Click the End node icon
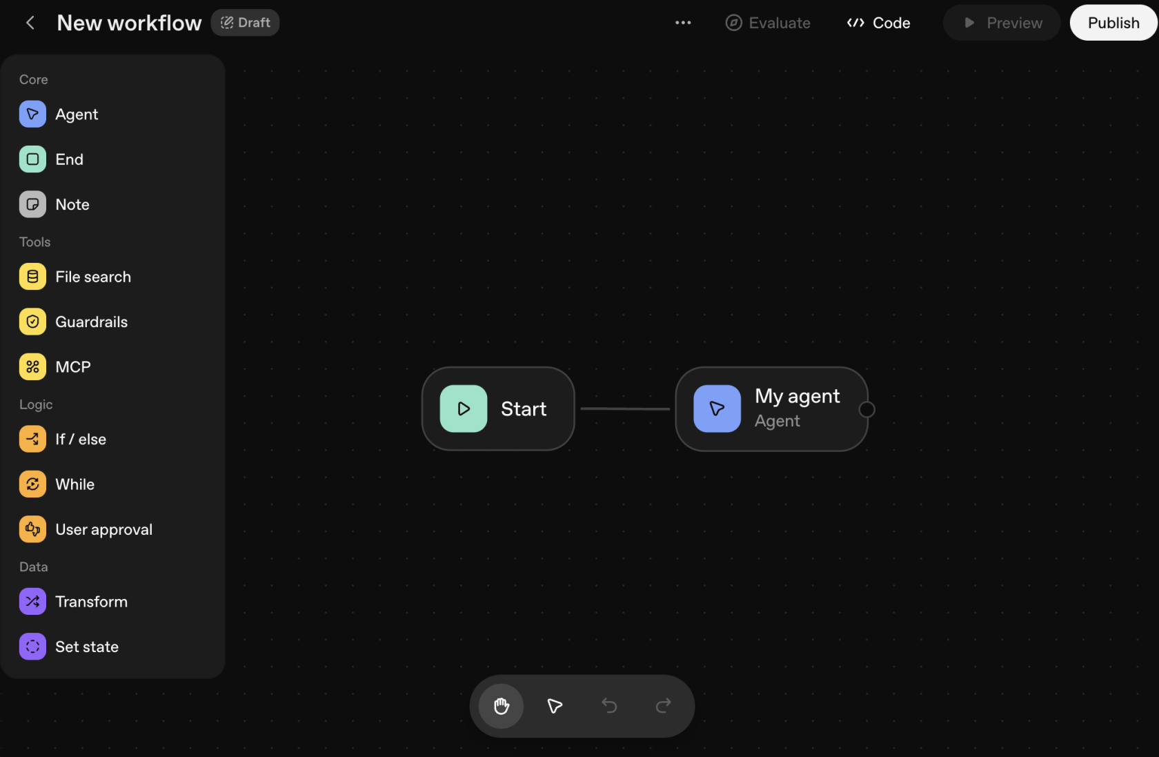Viewport: 1159px width, 757px height. tap(32, 159)
